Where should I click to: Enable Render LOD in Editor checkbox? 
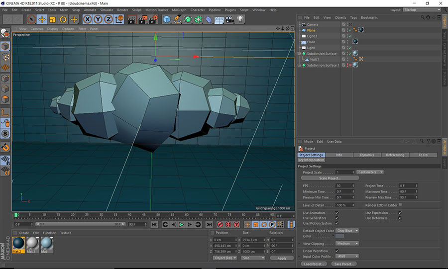click(400, 205)
